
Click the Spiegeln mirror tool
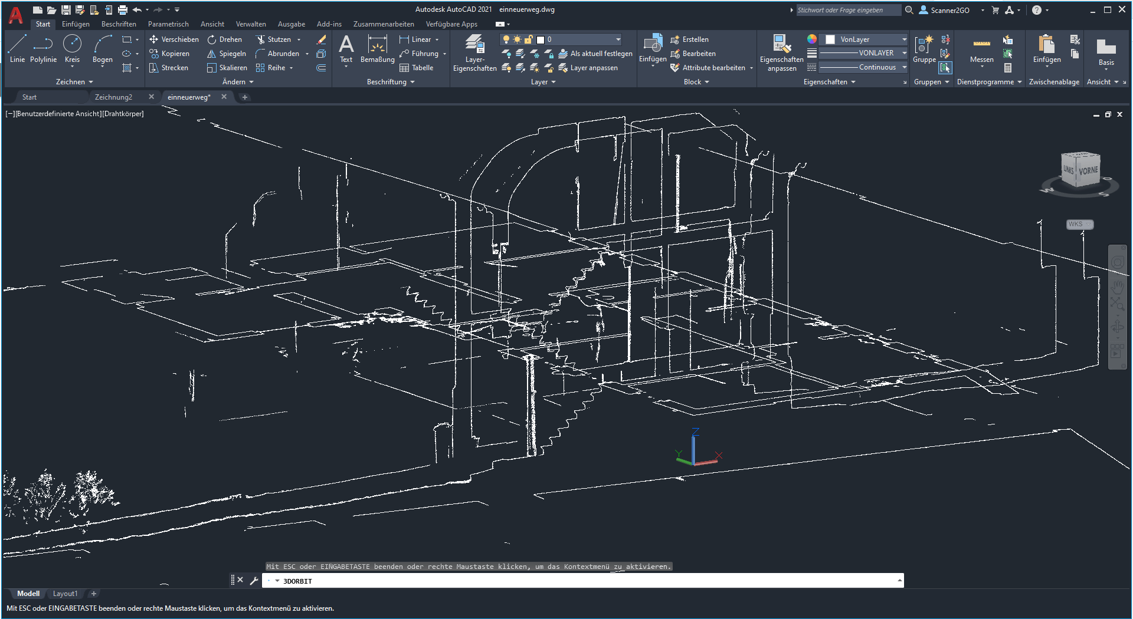(226, 54)
